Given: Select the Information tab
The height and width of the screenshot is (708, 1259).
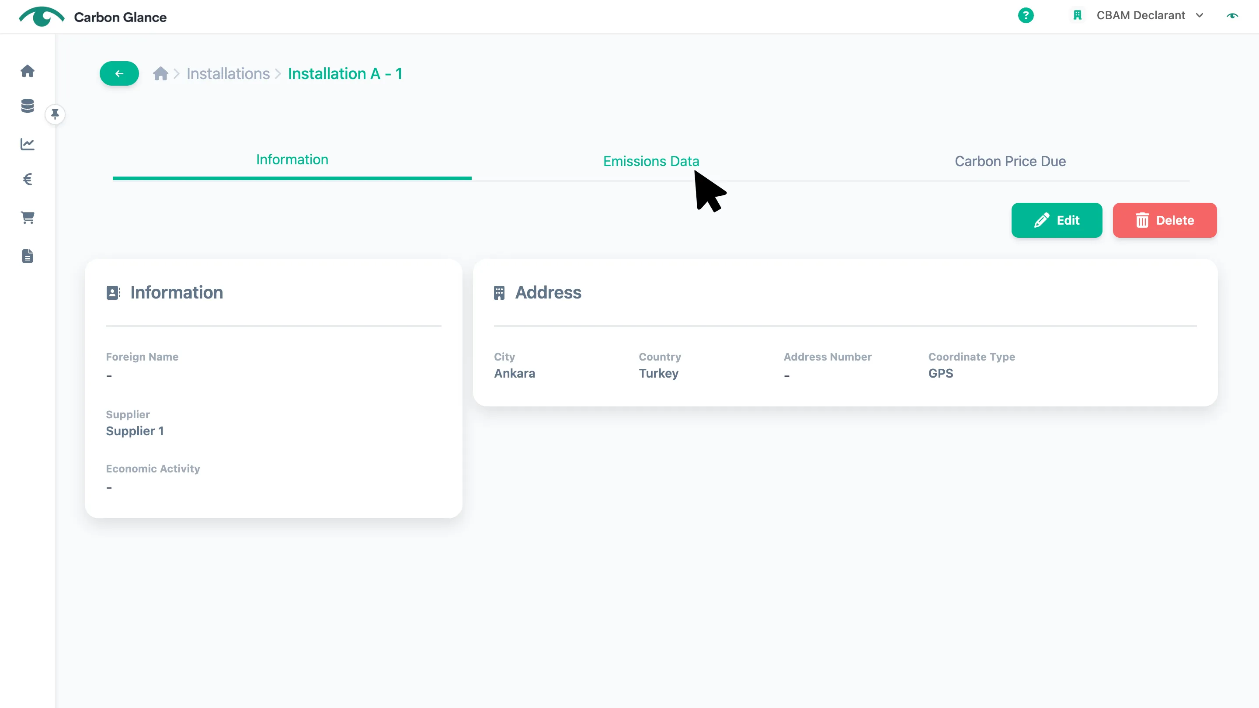Looking at the screenshot, I should point(292,160).
